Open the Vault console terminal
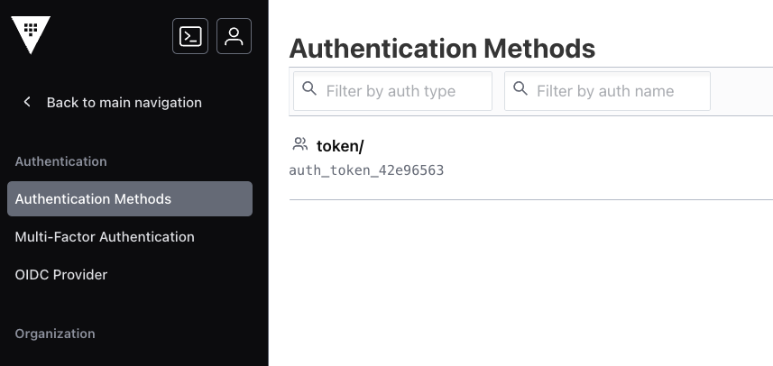 190,36
